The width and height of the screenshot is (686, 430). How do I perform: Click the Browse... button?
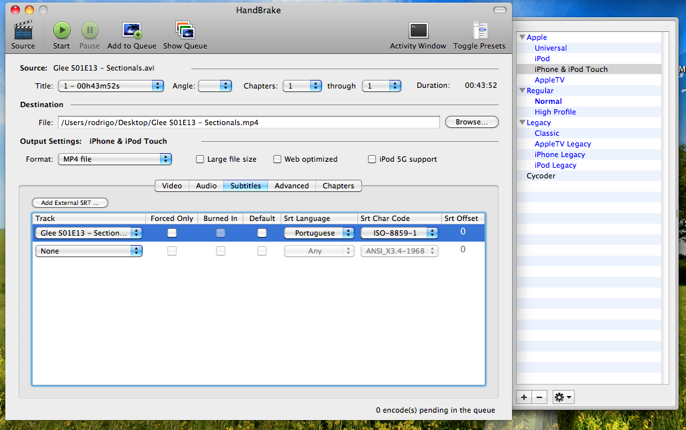471,122
